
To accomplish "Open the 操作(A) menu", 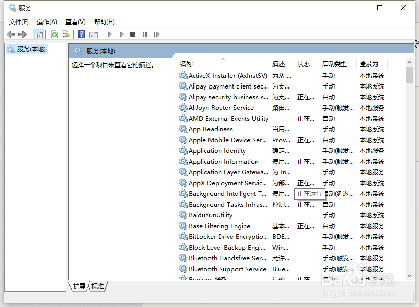I will click(x=46, y=21).
